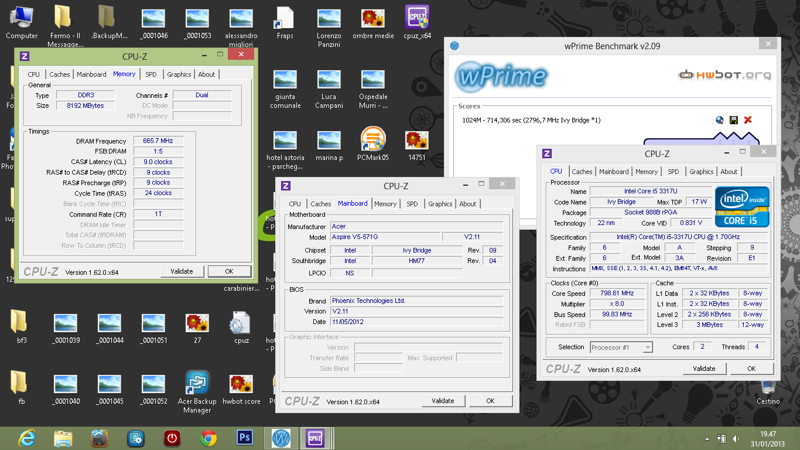Launch Internet Explorer from the taskbar
This screenshot has height=450, width=800.
point(26,438)
